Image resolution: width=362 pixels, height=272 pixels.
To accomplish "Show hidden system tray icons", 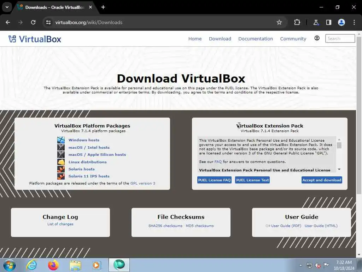I will 300,265.
